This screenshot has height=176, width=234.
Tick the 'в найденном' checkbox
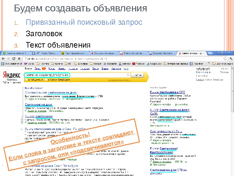(x=26, y=80)
